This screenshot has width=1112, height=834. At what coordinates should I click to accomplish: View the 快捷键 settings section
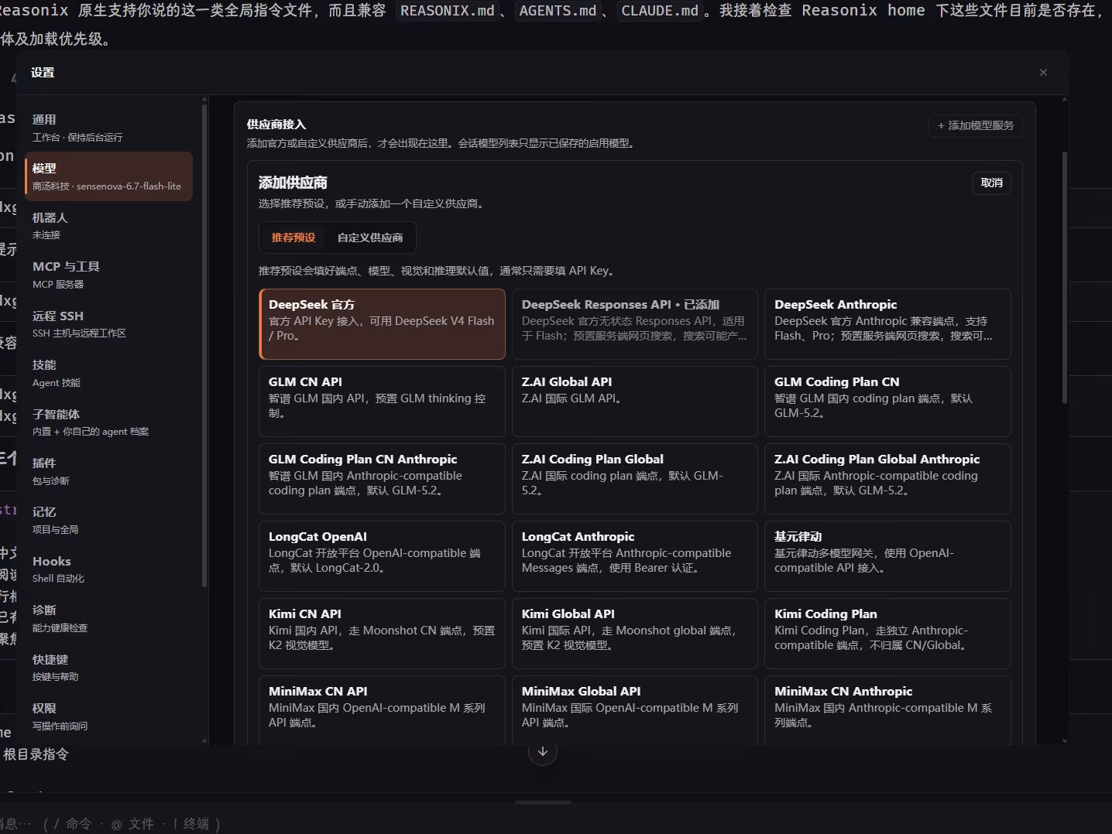(108, 668)
